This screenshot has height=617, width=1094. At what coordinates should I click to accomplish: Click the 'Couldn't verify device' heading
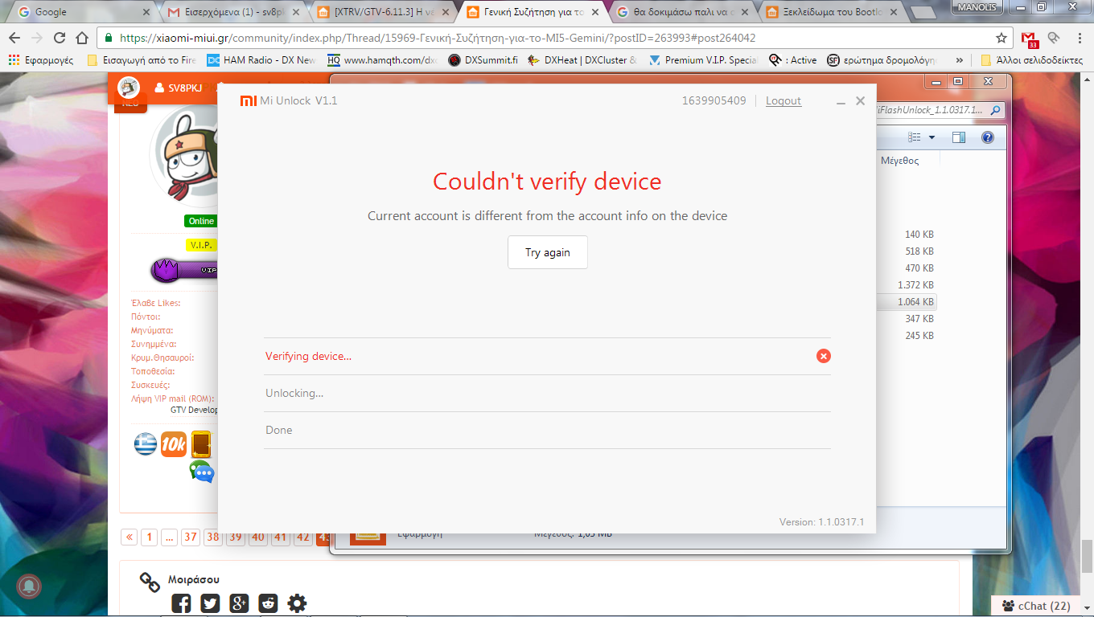click(x=547, y=182)
